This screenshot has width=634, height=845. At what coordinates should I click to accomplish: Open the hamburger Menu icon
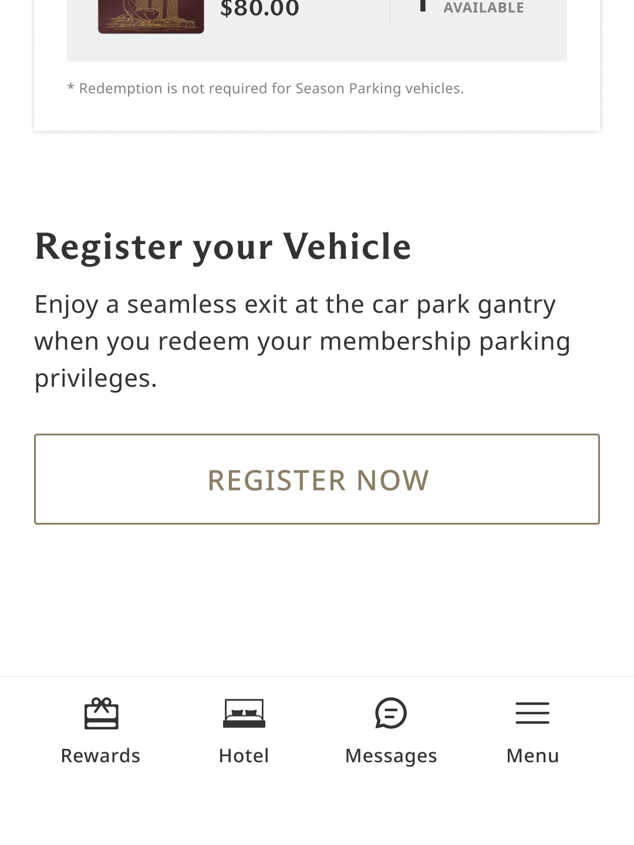532,713
